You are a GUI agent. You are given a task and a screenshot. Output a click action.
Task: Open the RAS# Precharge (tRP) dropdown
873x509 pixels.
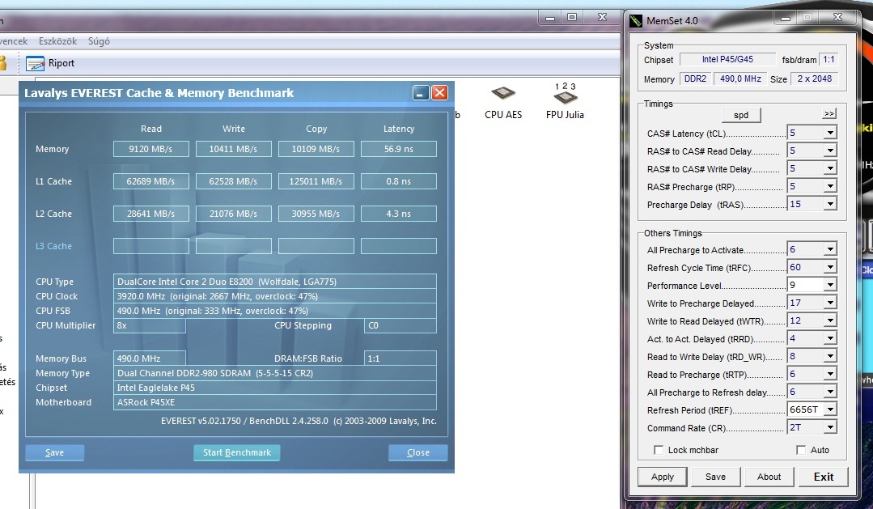(830, 187)
